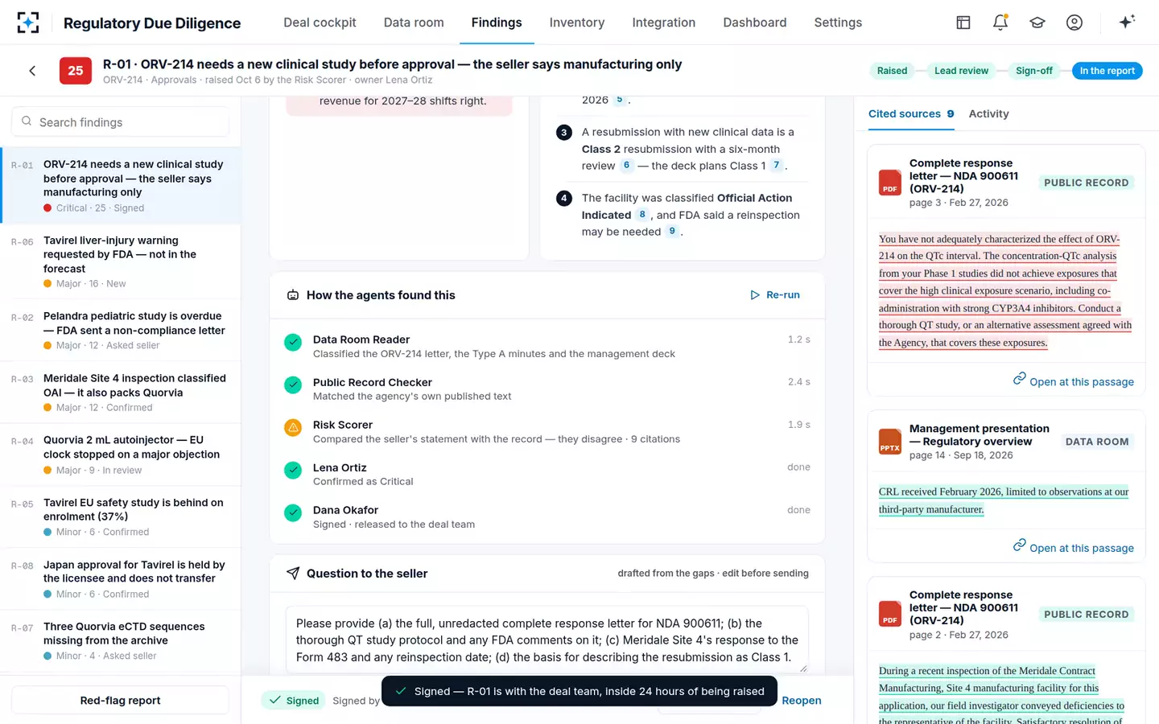Open the layout panel icon
Screen dimensions: 1159x724
(963, 23)
